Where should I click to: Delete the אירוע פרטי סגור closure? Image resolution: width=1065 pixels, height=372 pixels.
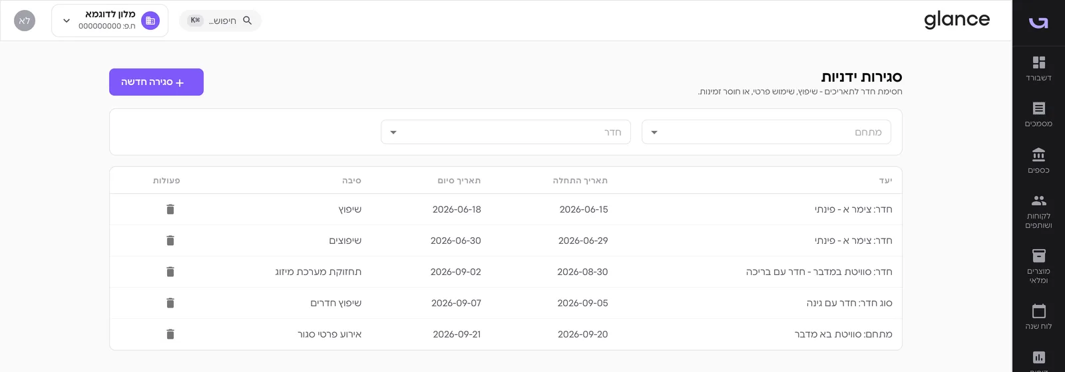(x=170, y=334)
